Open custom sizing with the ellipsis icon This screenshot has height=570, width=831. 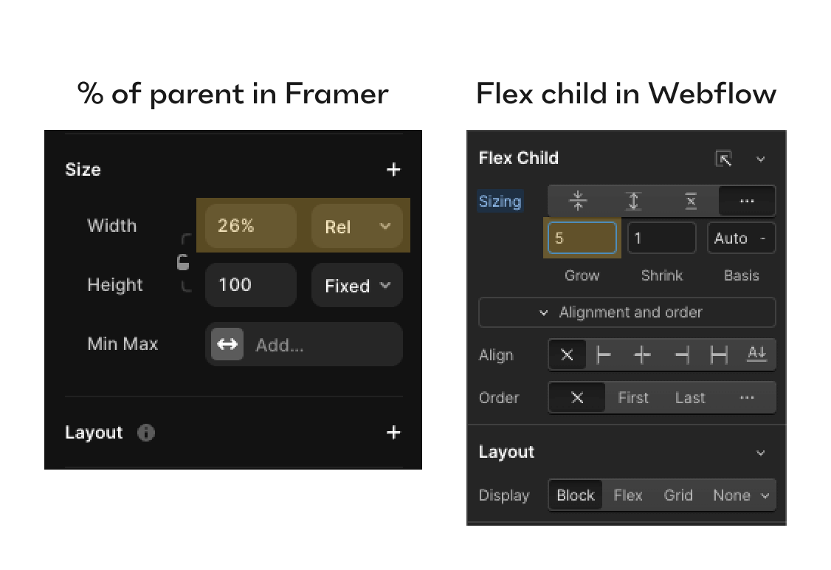tap(747, 200)
